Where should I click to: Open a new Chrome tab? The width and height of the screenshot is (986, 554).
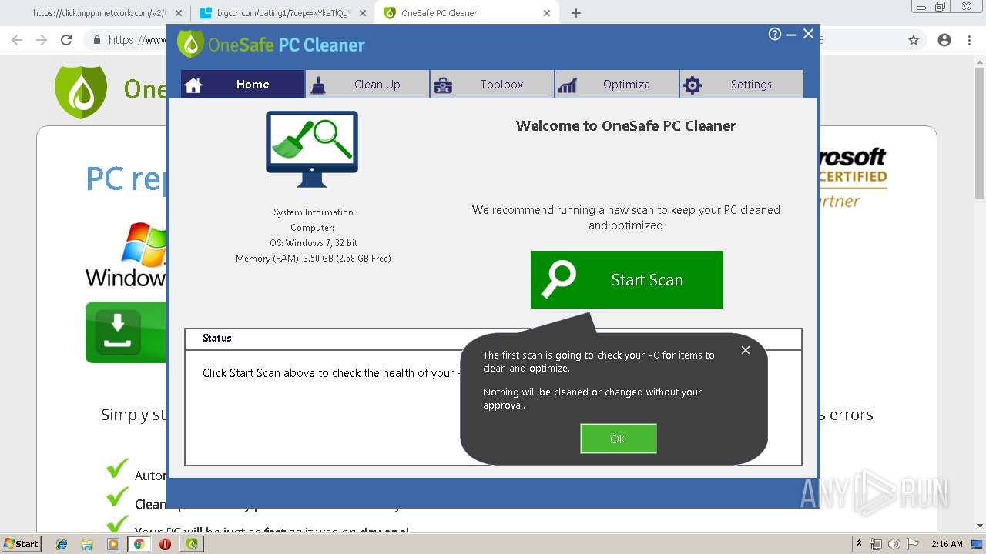click(x=576, y=13)
